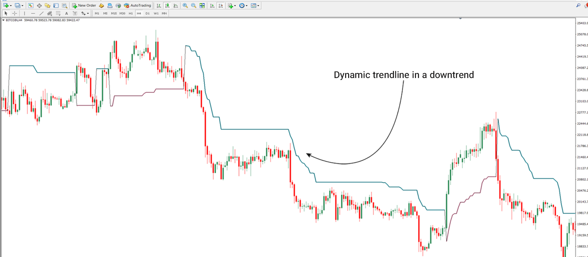588x257 pixels.
Task: Expand the indicators list dropdown
Action: [x=235, y=6]
